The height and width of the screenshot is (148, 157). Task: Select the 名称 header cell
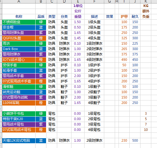[19, 17]
